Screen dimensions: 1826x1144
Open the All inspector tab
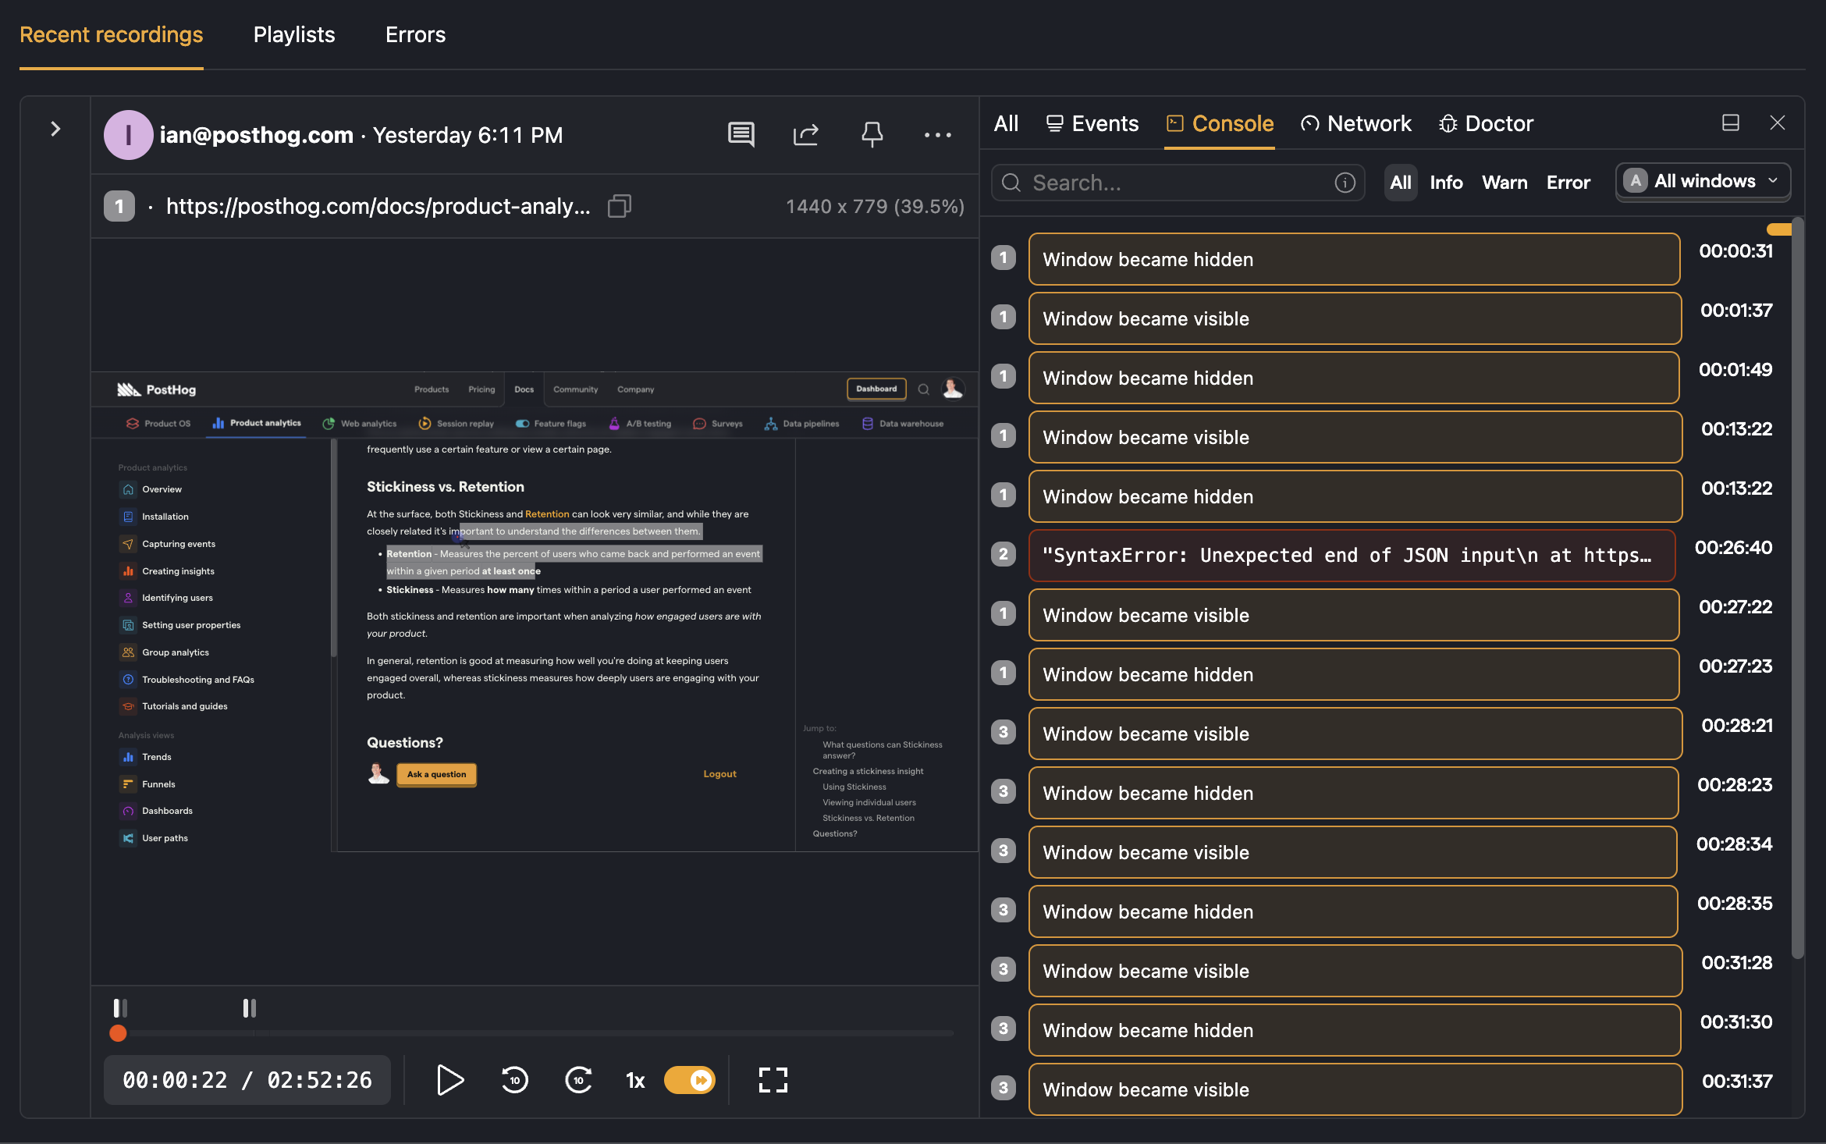(1006, 123)
